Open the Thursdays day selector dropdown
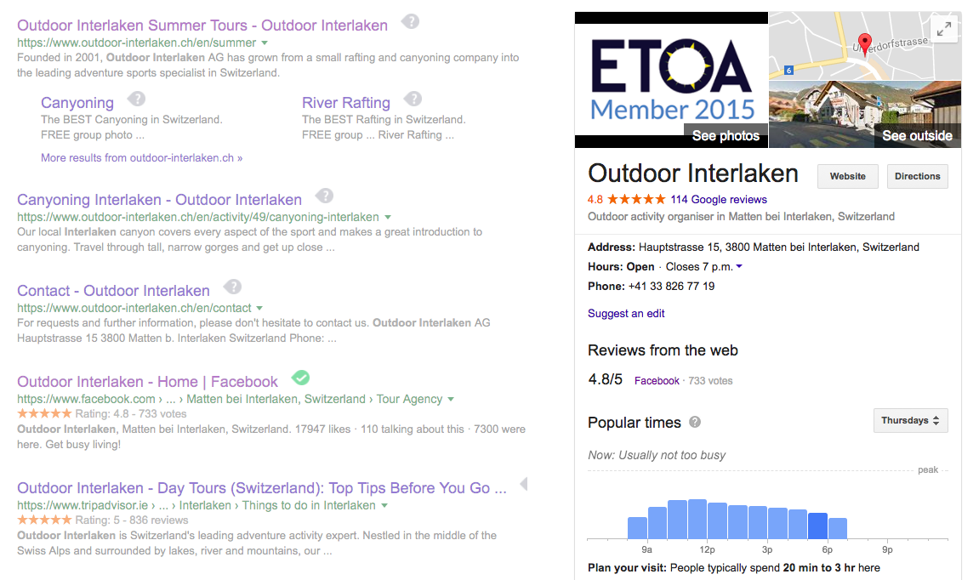 [x=910, y=420]
